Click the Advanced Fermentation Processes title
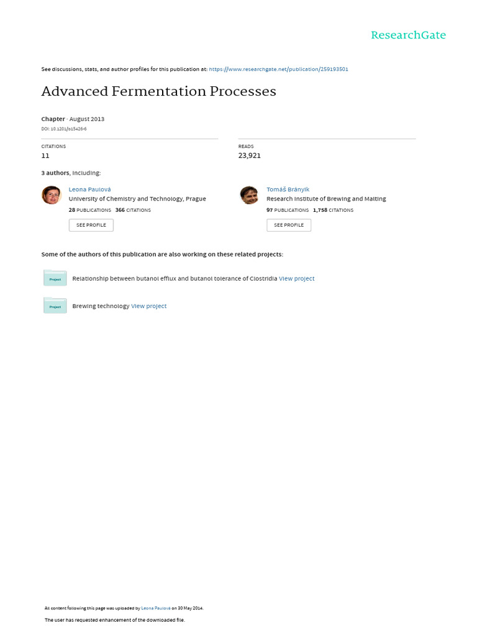The width and height of the screenshot is (477, 636). pyautogui.click(x=158, y=91)
